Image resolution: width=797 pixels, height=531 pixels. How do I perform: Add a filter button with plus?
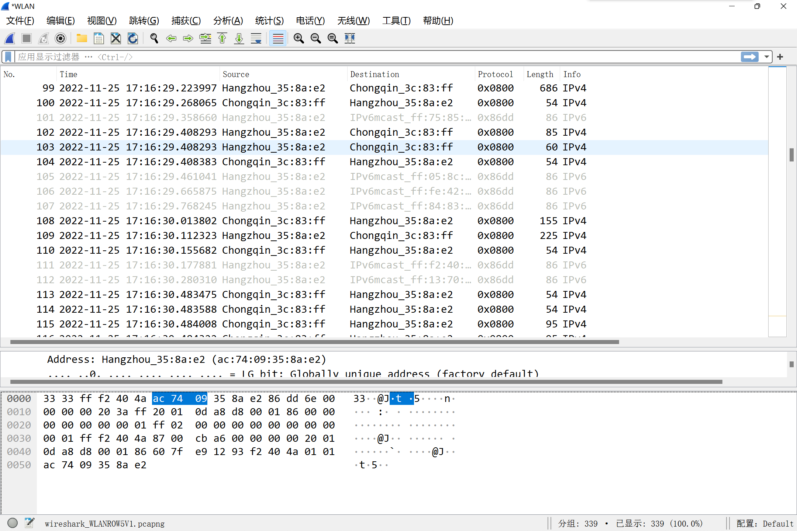[780, 57]
